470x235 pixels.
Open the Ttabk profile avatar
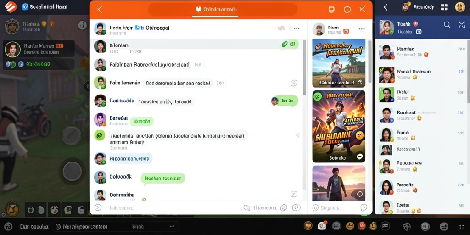point(386,27)
